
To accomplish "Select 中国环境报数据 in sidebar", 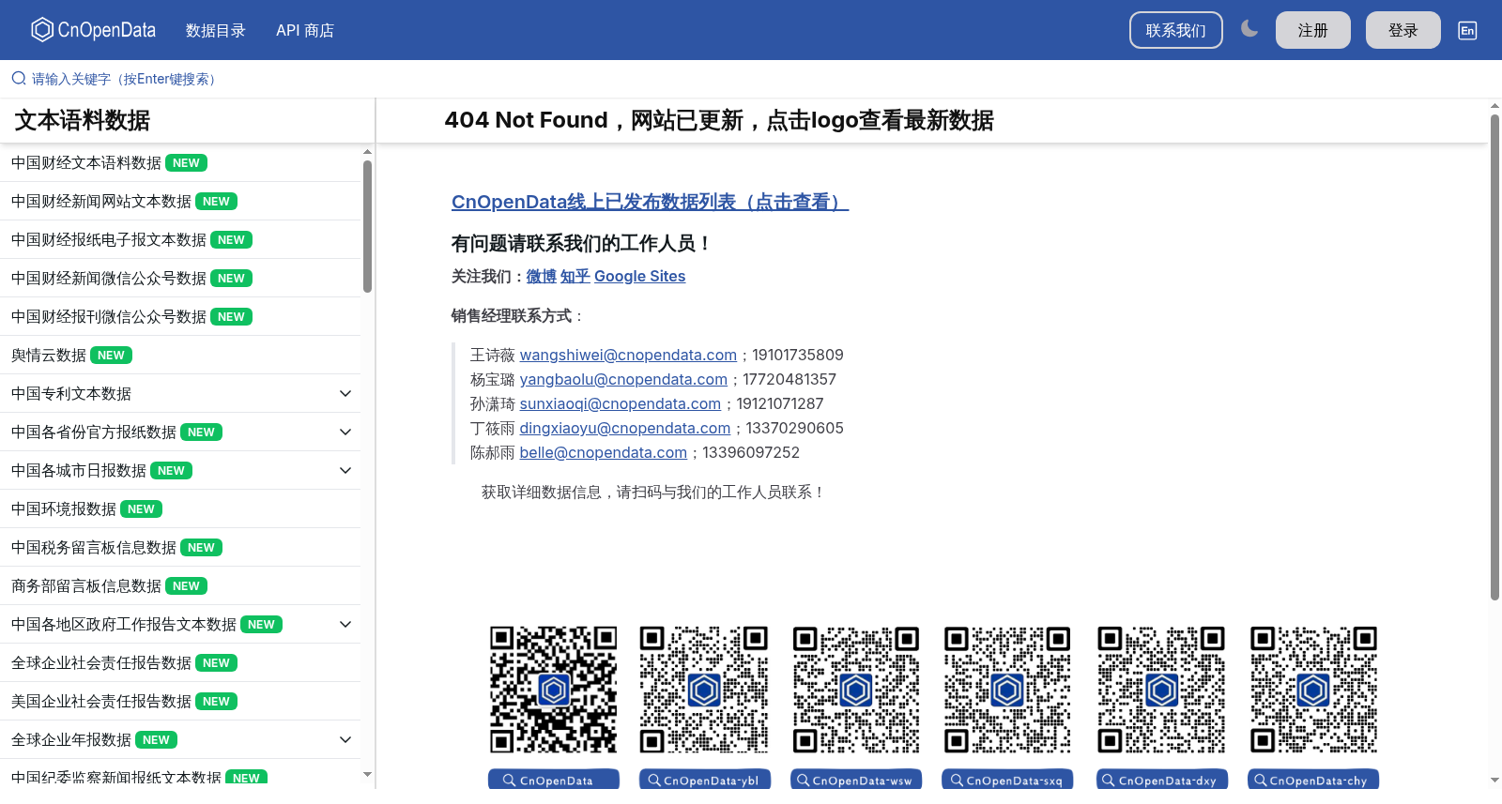I will pyautogui.click(x=180, y=509).
